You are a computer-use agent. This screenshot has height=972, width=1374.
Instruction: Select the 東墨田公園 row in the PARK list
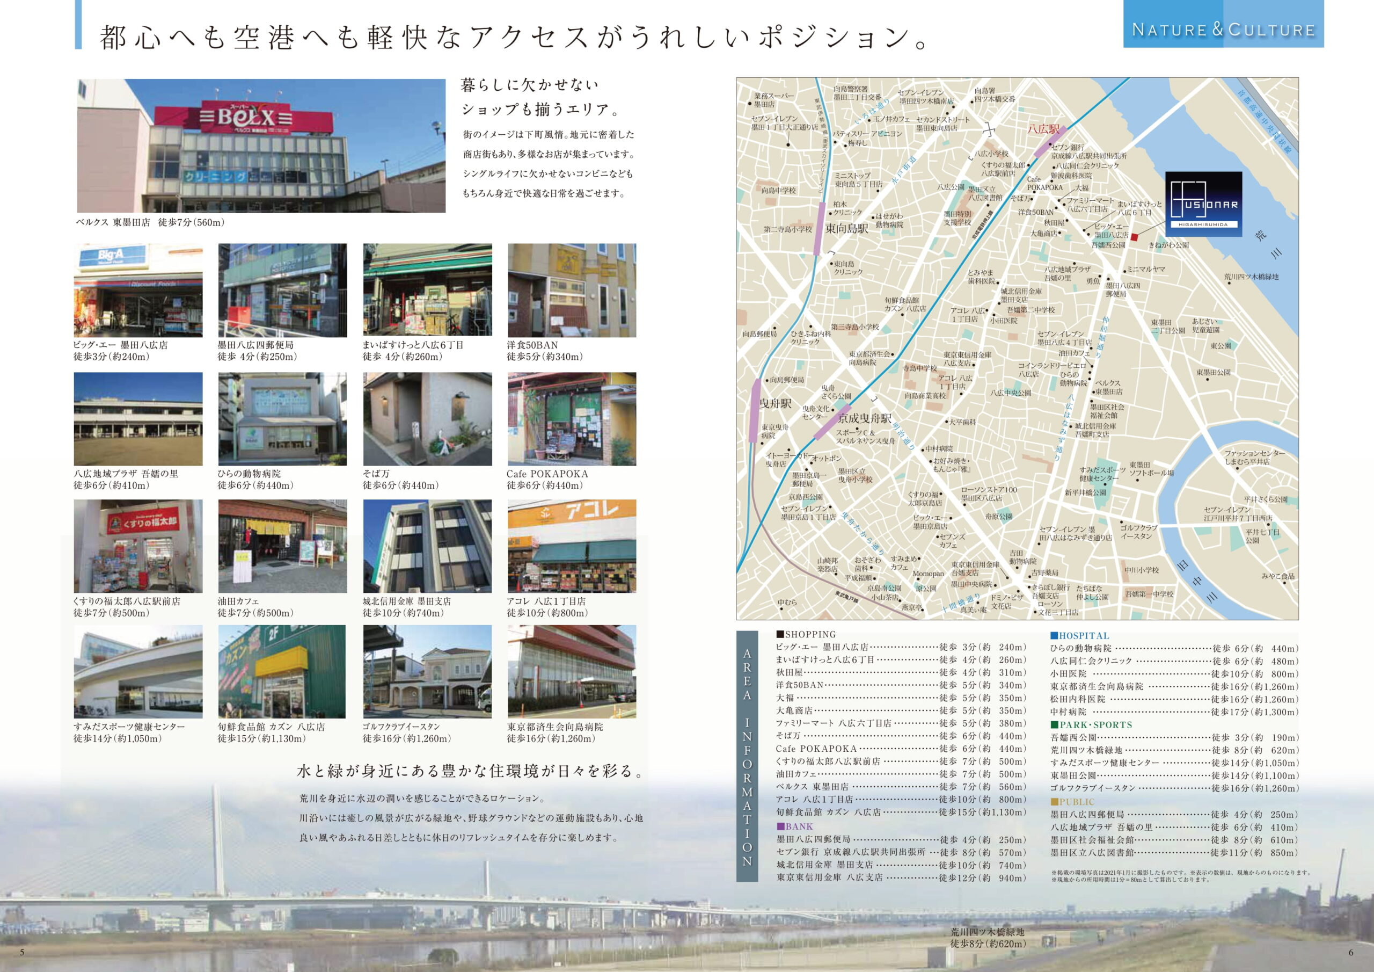[1174, 775]
